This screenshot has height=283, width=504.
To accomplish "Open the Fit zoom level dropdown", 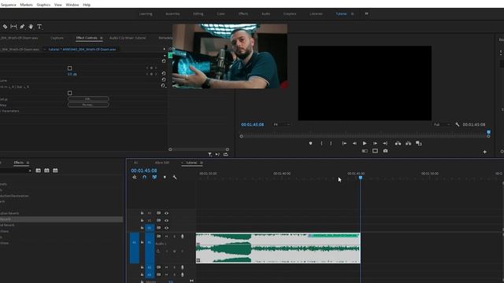I will [282, 124].
